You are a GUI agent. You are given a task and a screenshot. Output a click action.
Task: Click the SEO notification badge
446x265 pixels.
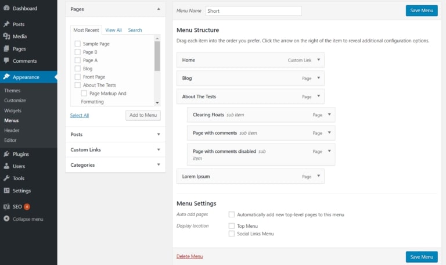point(27,207)
